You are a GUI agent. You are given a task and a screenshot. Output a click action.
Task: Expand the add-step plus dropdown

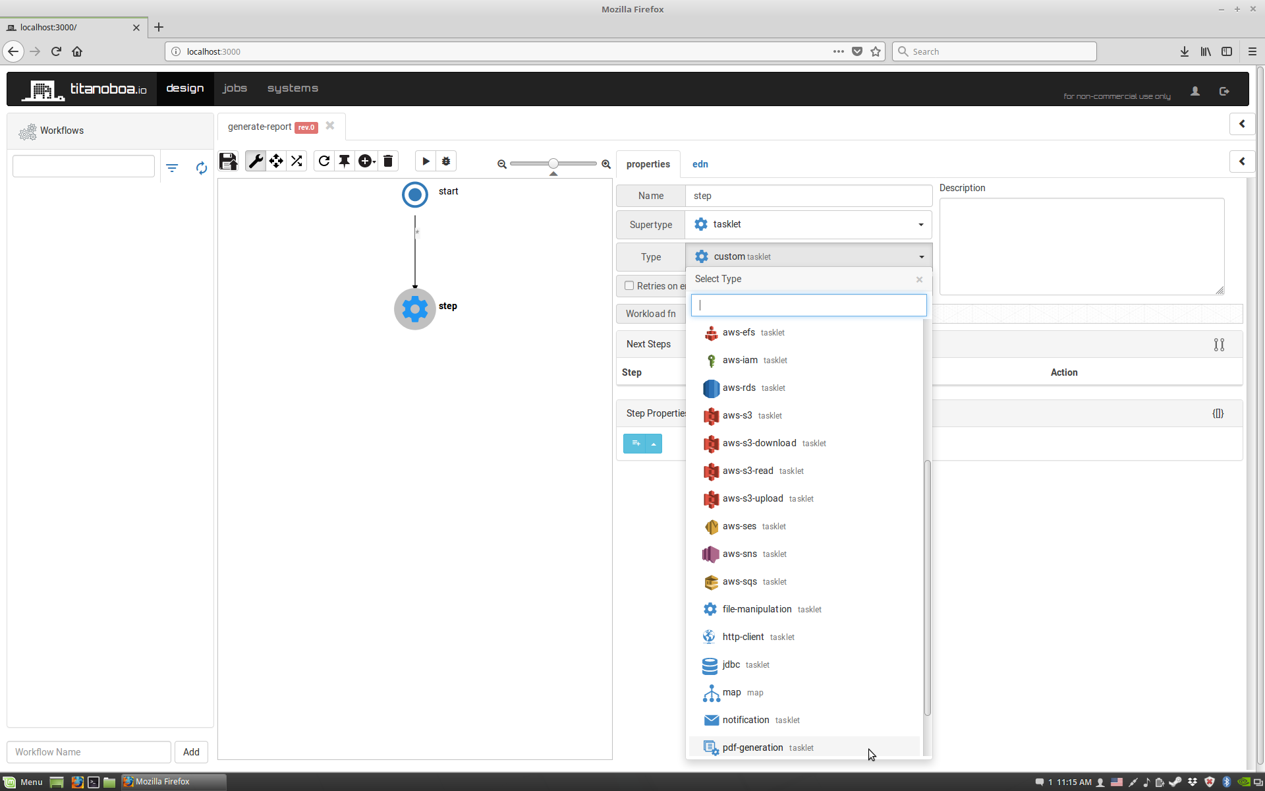coord(367,161)
